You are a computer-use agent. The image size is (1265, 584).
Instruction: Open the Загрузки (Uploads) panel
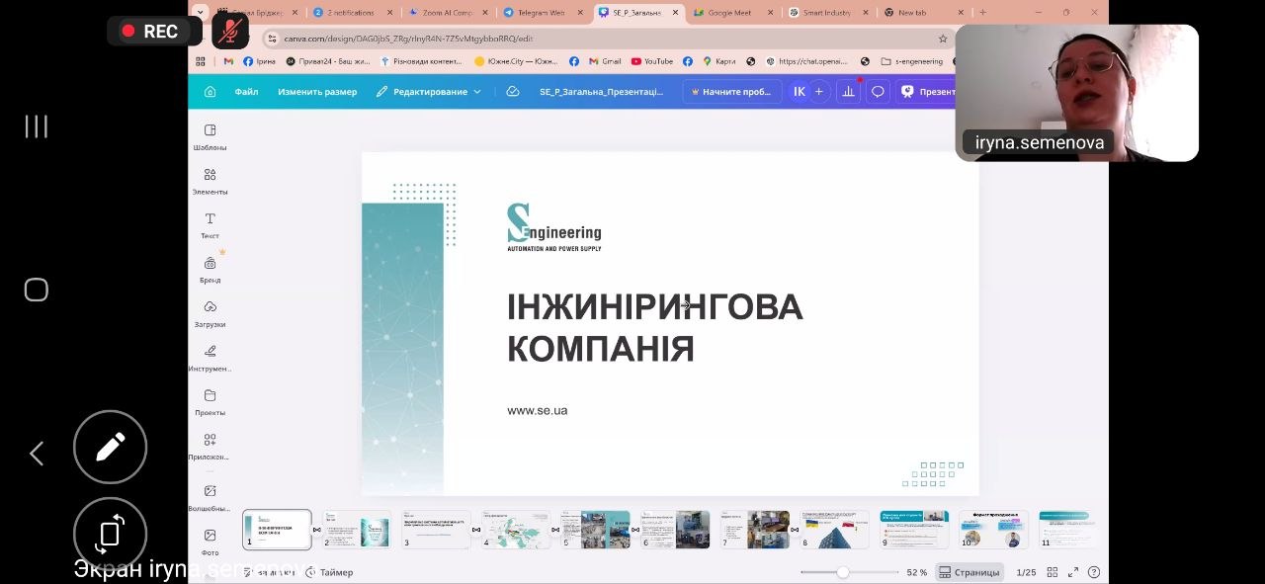[x=210, y=313]
